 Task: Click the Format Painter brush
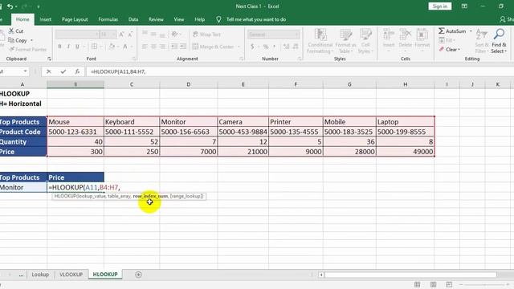28,49
